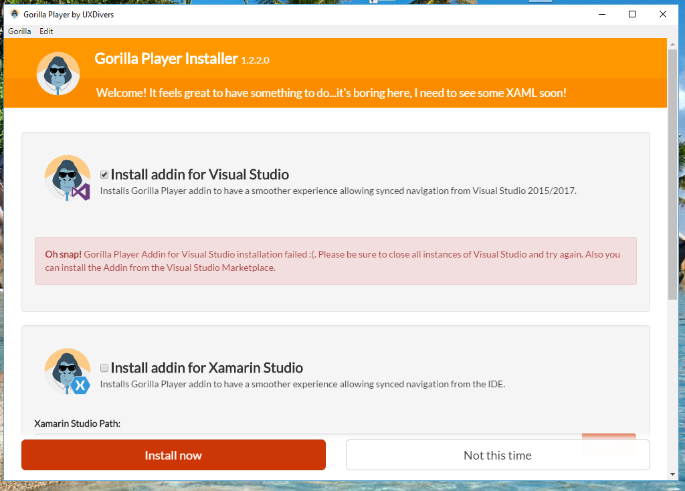Click the Not this time button
Screen dimensions: 685x491
tap(498, 455)
